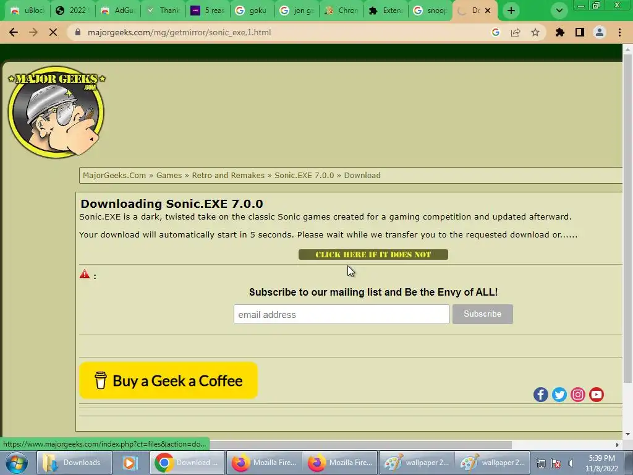Click the Major Geeks logo
This screenshot has width=633, height=475.
point(56,112)
